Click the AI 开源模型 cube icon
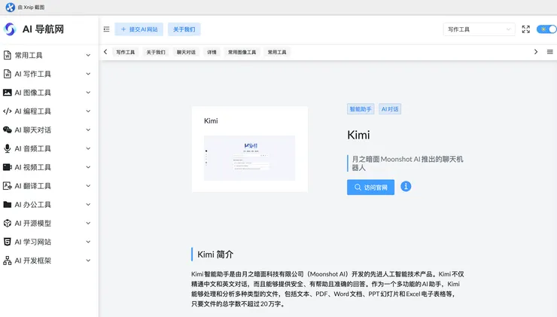This screenshot has height=317, width=557. coord(7,223)
